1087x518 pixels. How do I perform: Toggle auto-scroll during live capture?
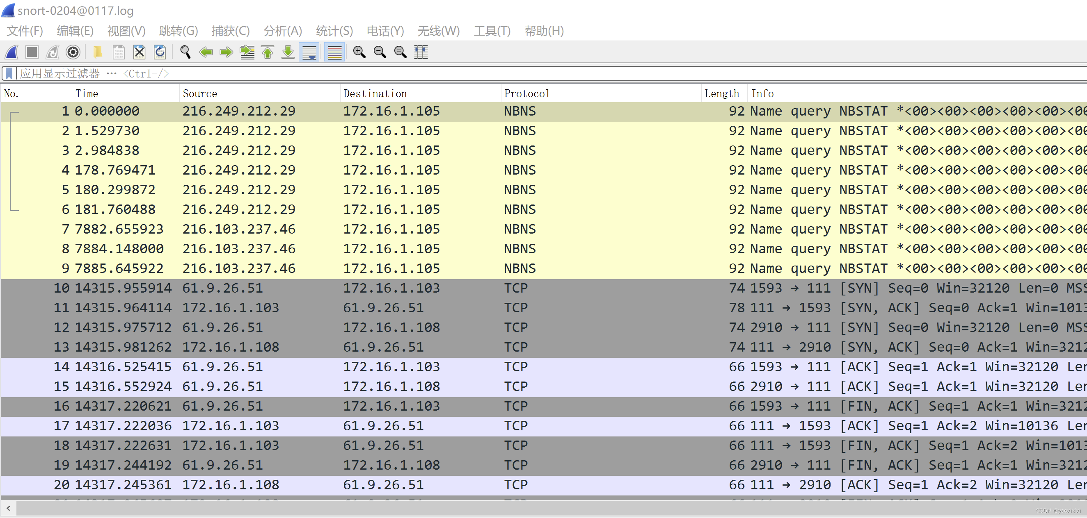point(309,52)
